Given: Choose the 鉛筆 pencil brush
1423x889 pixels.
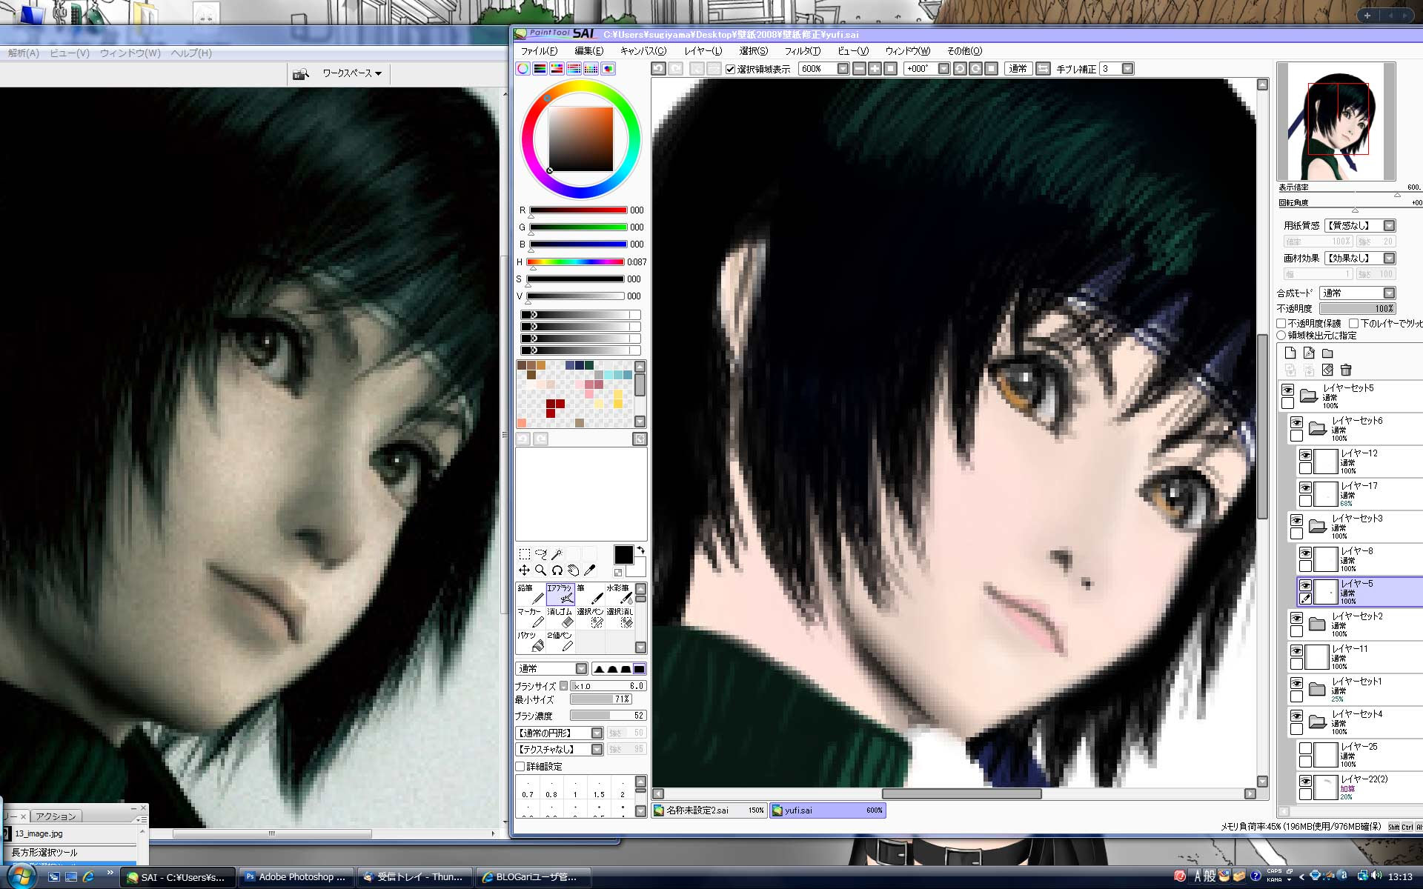Looking at the screenshot, I should coord(531,594).
